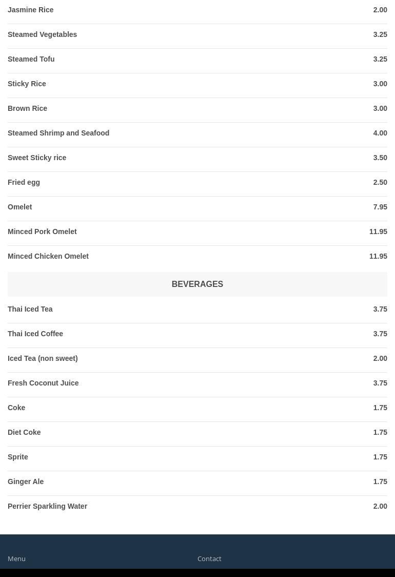Viewport: 395px width, 577px height.
Task: Click the Sprite beverage entry
Action: [18, 457]
